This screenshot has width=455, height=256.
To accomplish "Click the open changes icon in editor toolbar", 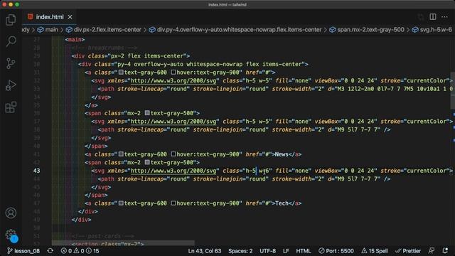I will 421,17.
